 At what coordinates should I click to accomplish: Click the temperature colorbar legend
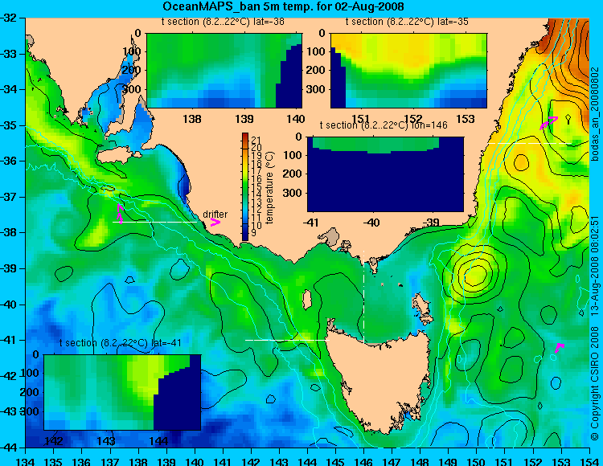click(245, 186)
